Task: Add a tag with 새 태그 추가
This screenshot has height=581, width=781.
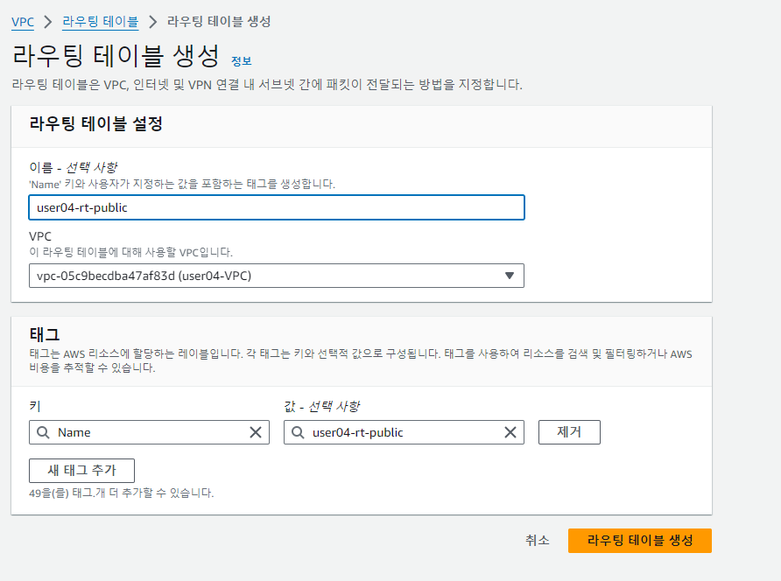Action: pos(81,471)
